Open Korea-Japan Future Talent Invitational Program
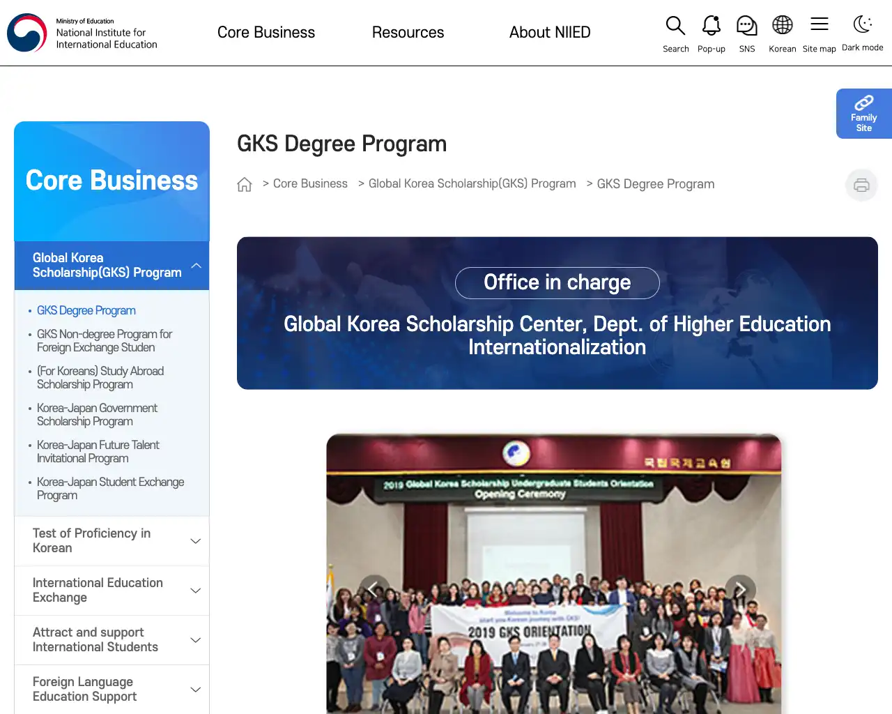 coord(98,452)
